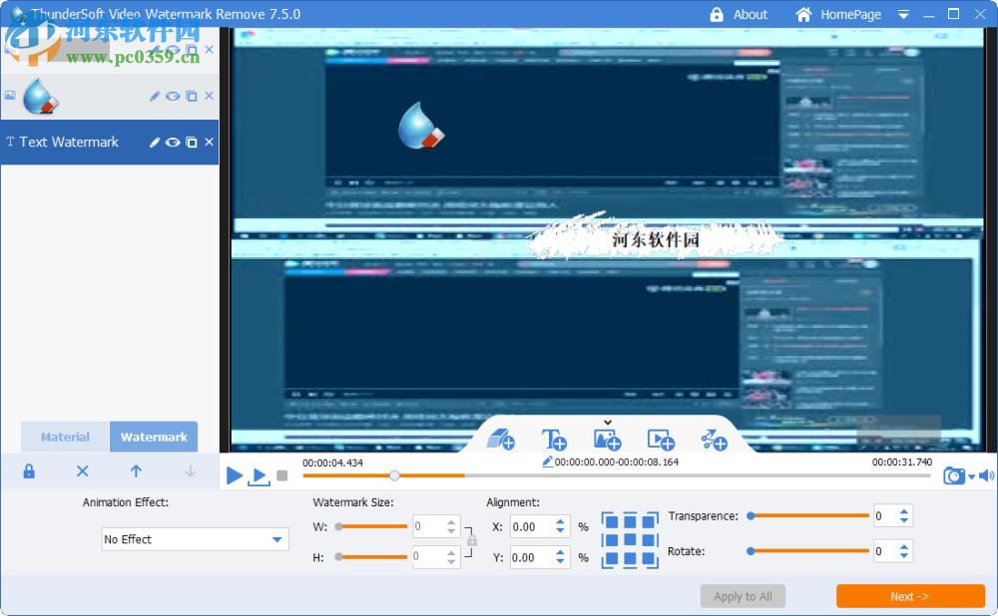Switch to the Material tab
Screen dimensions: 998x616
(64, 437)
